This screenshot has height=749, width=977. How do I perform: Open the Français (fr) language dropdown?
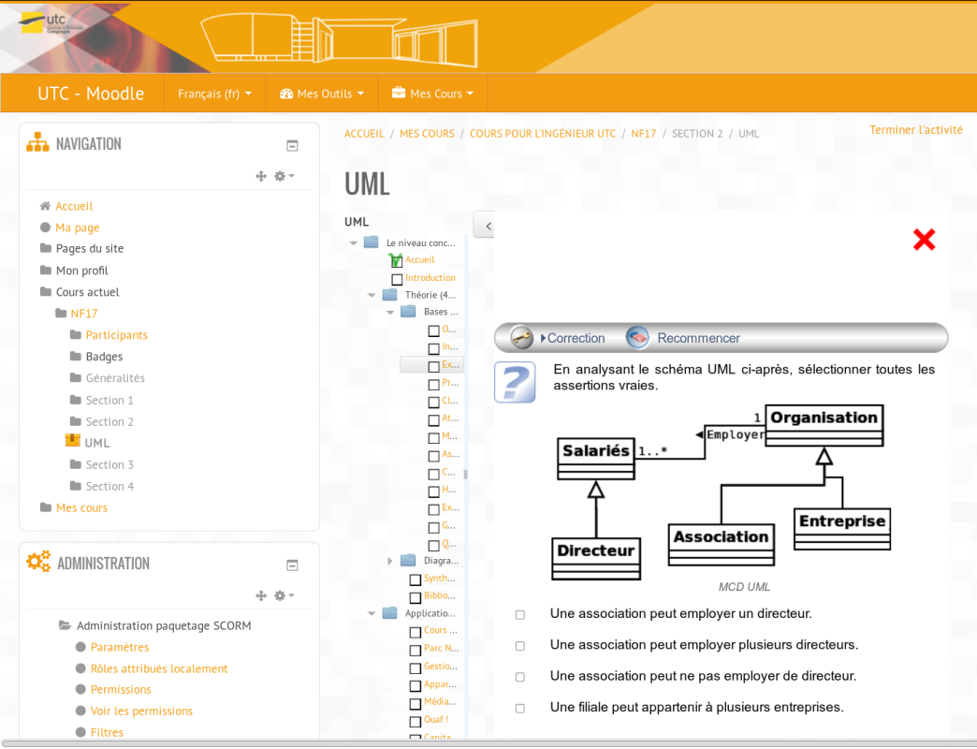pos(214,94)
